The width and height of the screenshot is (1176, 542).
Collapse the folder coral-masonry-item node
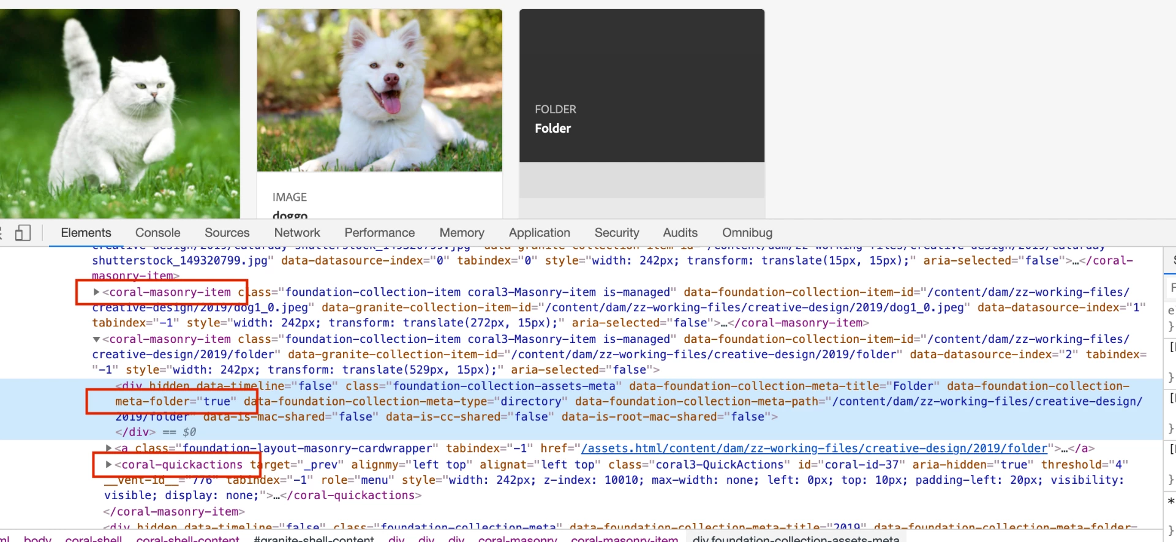click(x=96, y=339)
